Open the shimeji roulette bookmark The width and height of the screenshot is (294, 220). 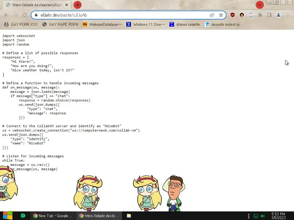click(185, 25)
